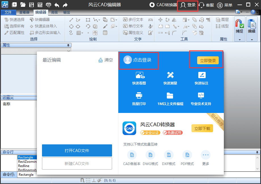Open the 文件 tab
261x184 pixels.
click(8, 12)
